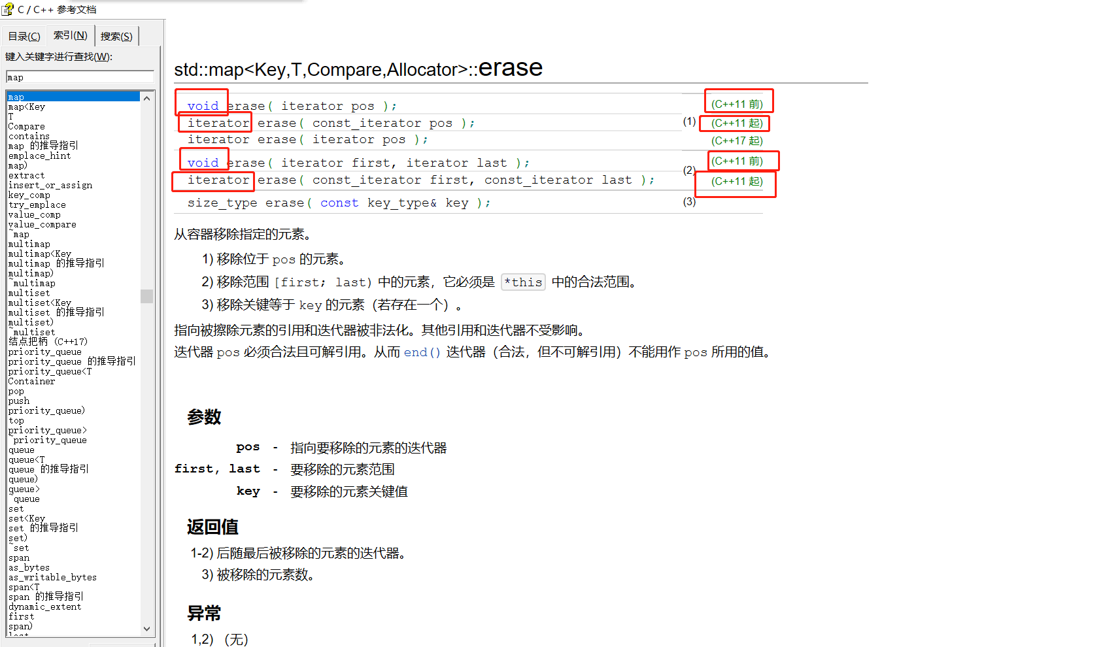The image size is (1101, 647).
Task: Click the keyword search input field
Action: 78,77
